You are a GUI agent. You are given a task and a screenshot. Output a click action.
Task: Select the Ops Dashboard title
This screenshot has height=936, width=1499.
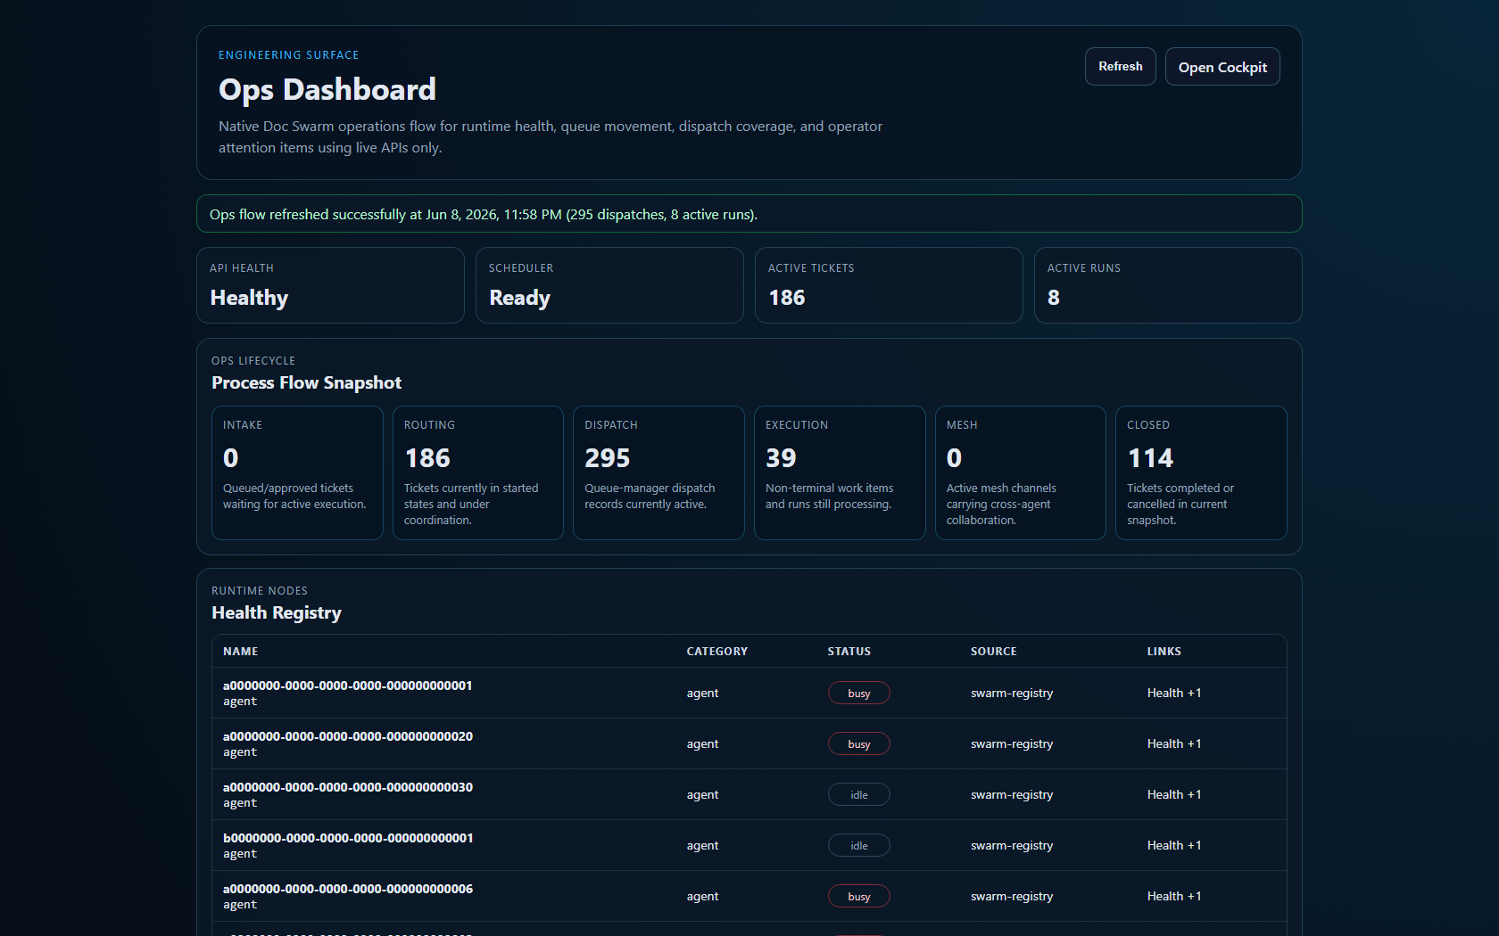point(327,89)
